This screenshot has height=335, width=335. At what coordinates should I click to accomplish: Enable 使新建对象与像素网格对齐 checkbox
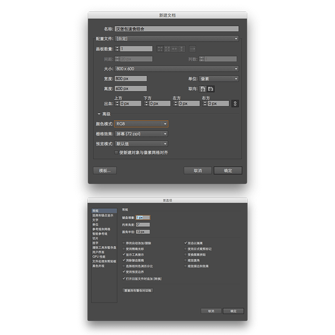(116, 153)
